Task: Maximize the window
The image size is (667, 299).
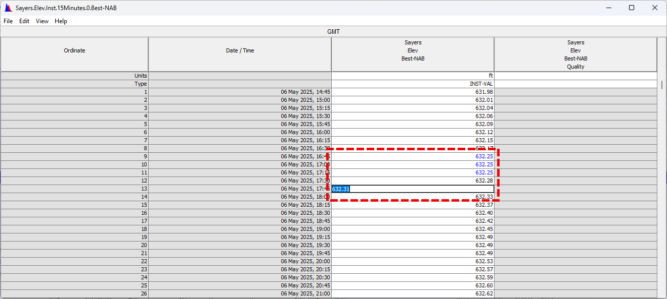Action: click(632, 8)
